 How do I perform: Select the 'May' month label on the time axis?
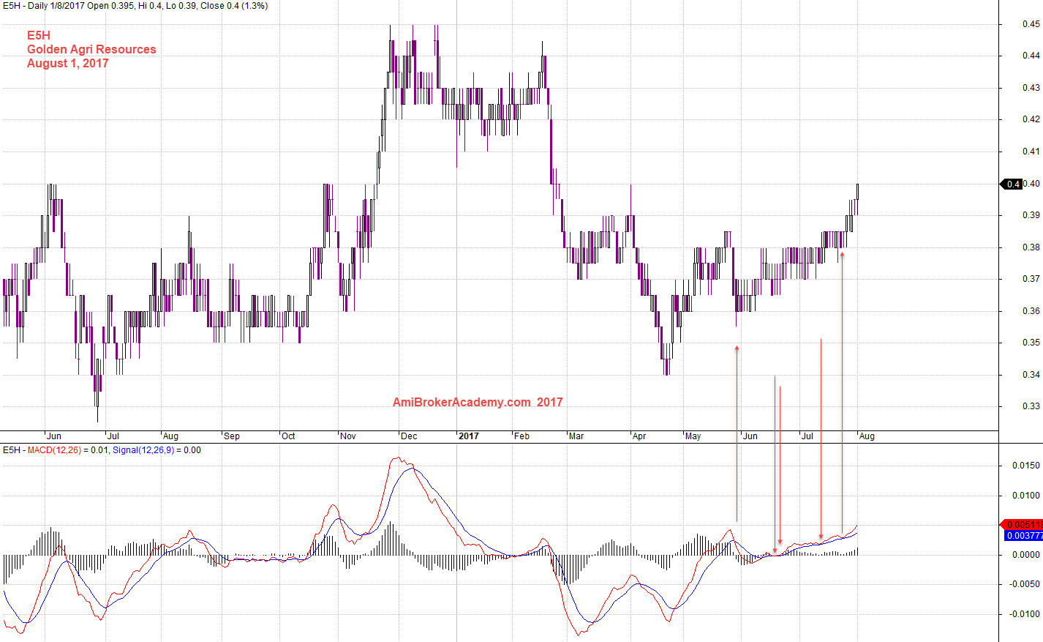693,436
